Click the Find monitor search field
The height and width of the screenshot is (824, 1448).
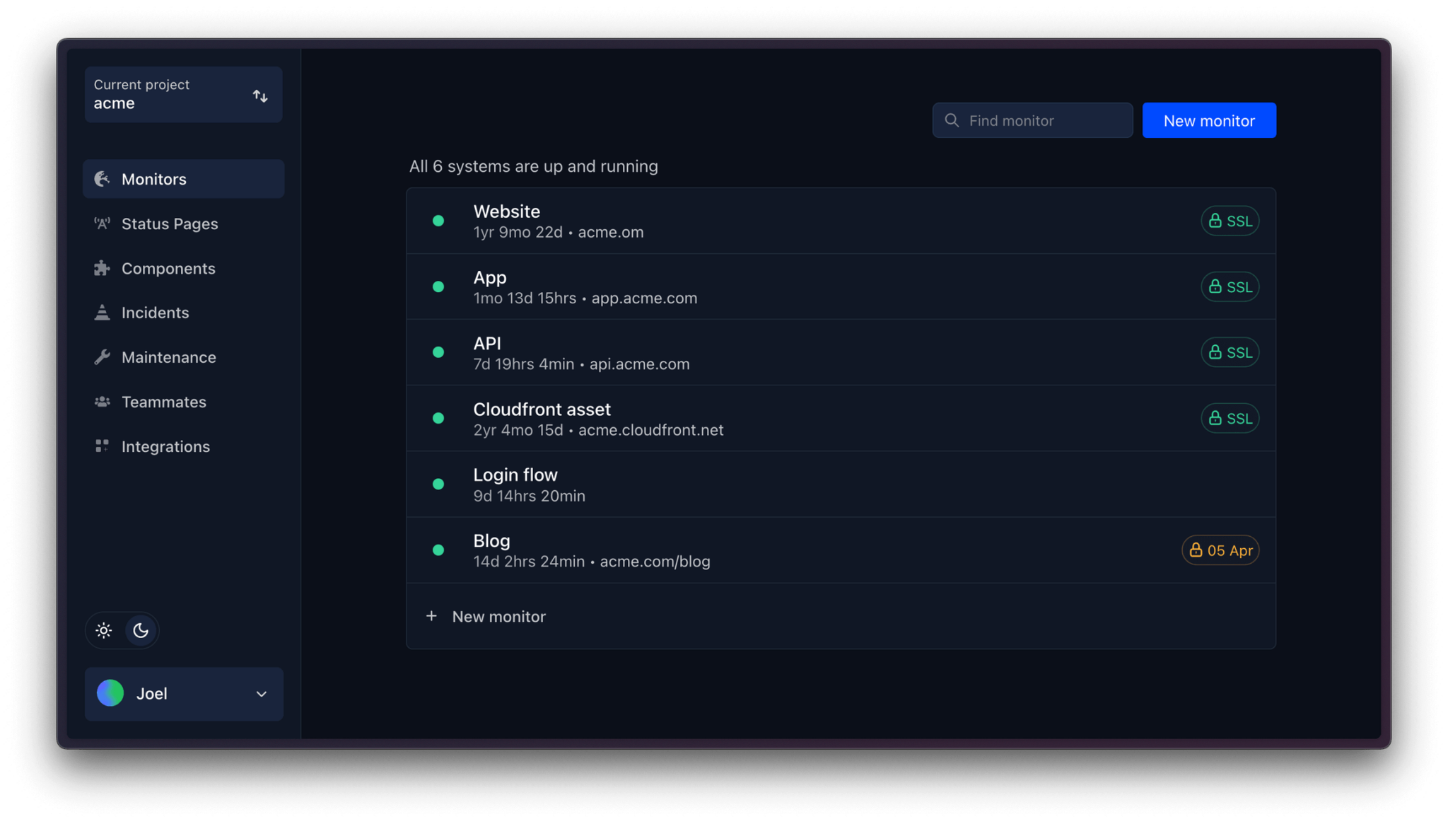(1032, 120)
